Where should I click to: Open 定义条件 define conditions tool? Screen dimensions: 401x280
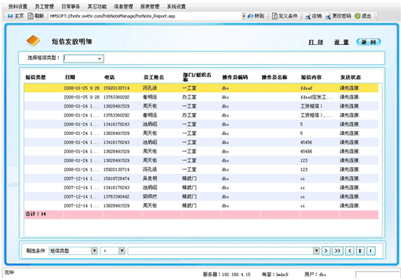pos(285,16)
